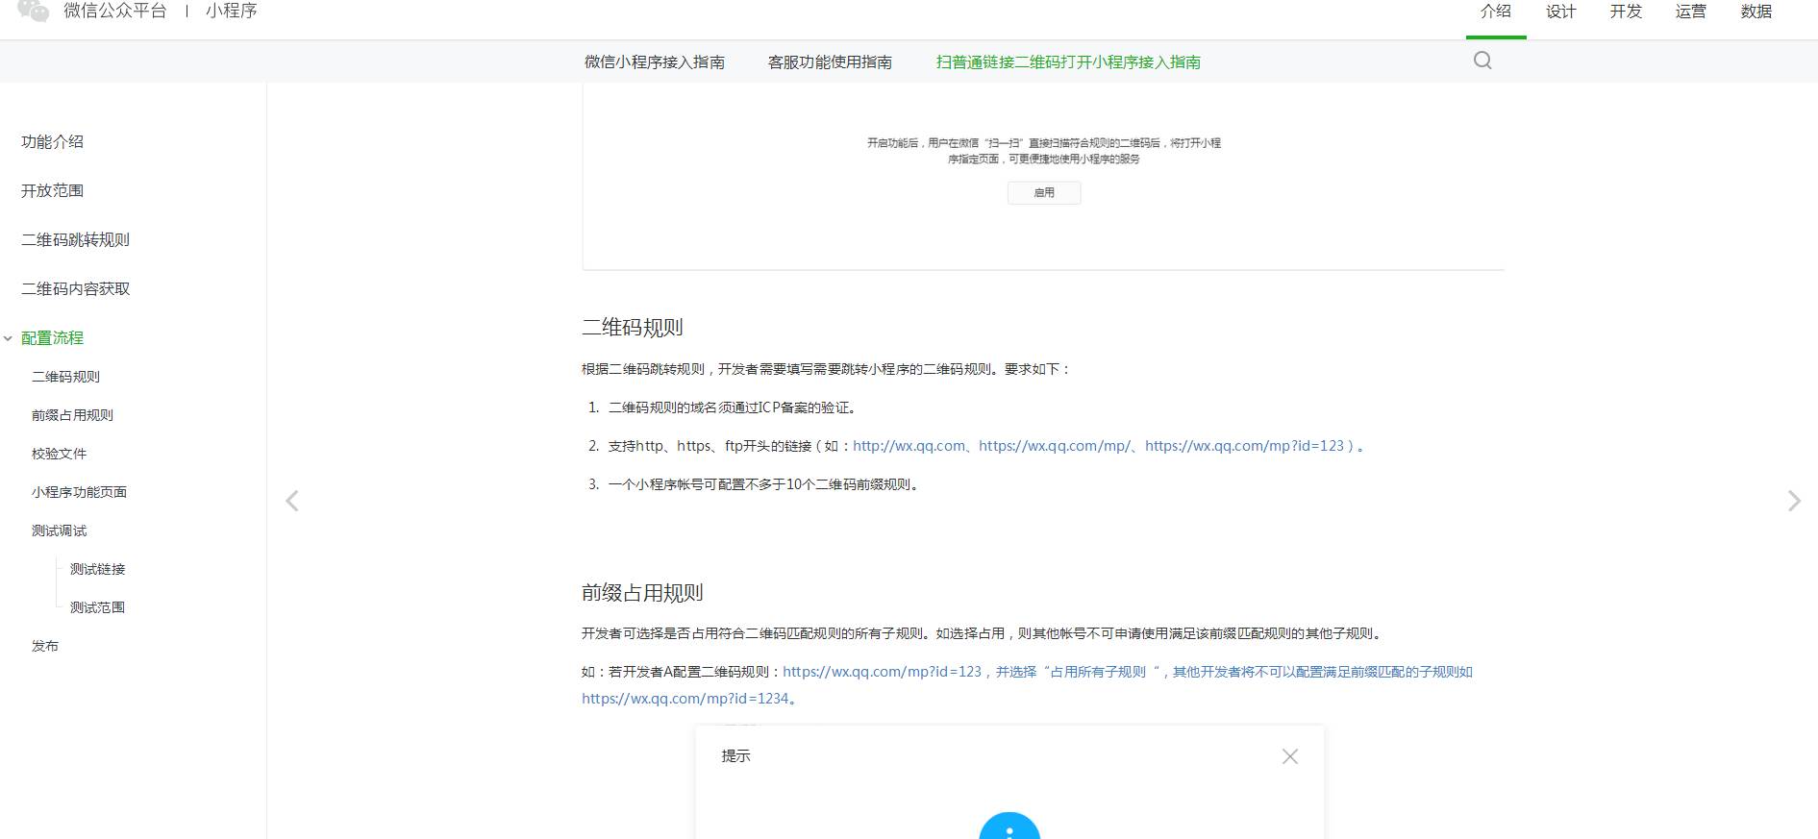Click 微信公众平台 header title
The image size is (1818, 839).
coord(115,11)
